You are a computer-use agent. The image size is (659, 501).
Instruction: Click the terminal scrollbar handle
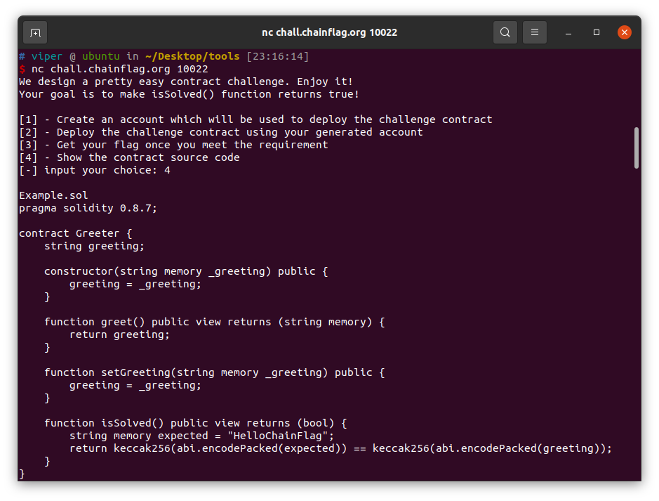(x=637, y=148)
